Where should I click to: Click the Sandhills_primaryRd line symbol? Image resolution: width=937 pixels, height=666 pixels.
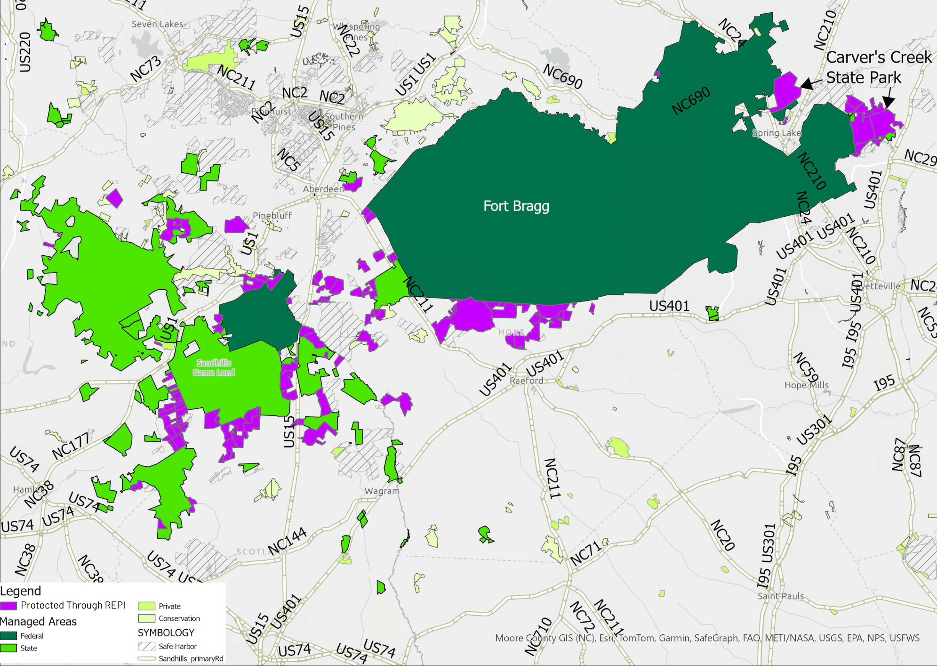(146, 658)
